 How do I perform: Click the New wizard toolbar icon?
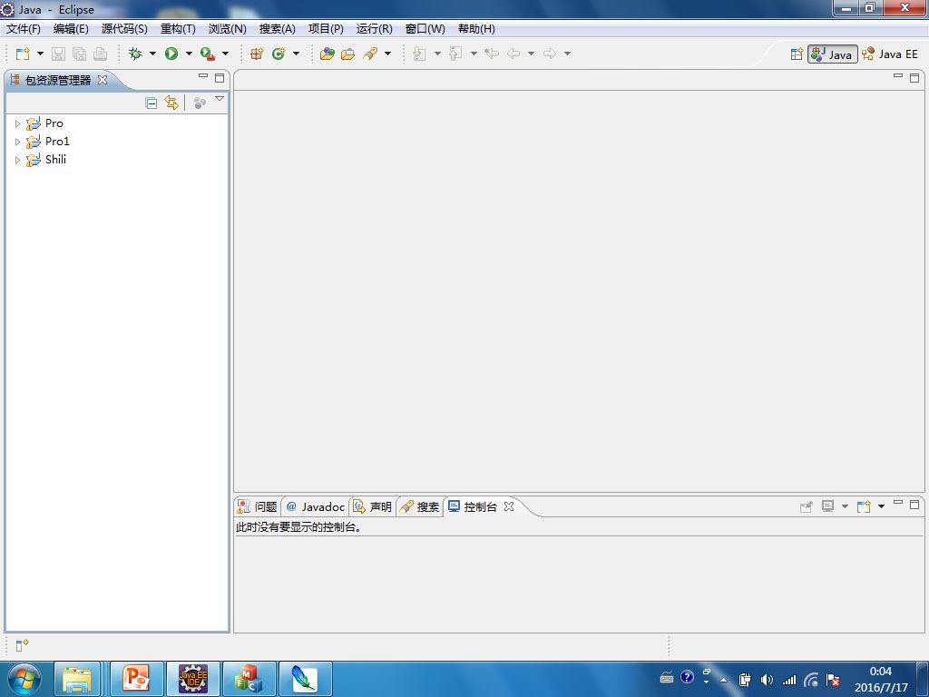coord(23,54)
